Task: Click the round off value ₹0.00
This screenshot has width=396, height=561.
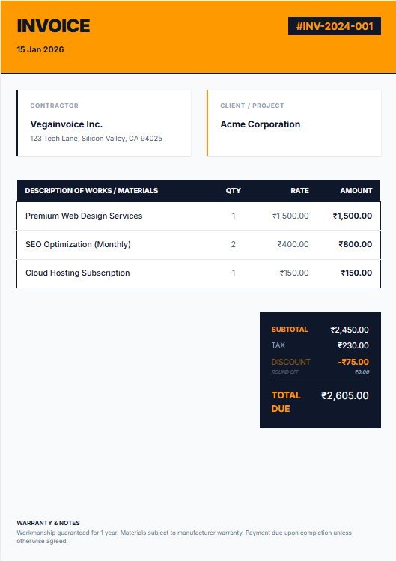Action: [x=362, y=372]
